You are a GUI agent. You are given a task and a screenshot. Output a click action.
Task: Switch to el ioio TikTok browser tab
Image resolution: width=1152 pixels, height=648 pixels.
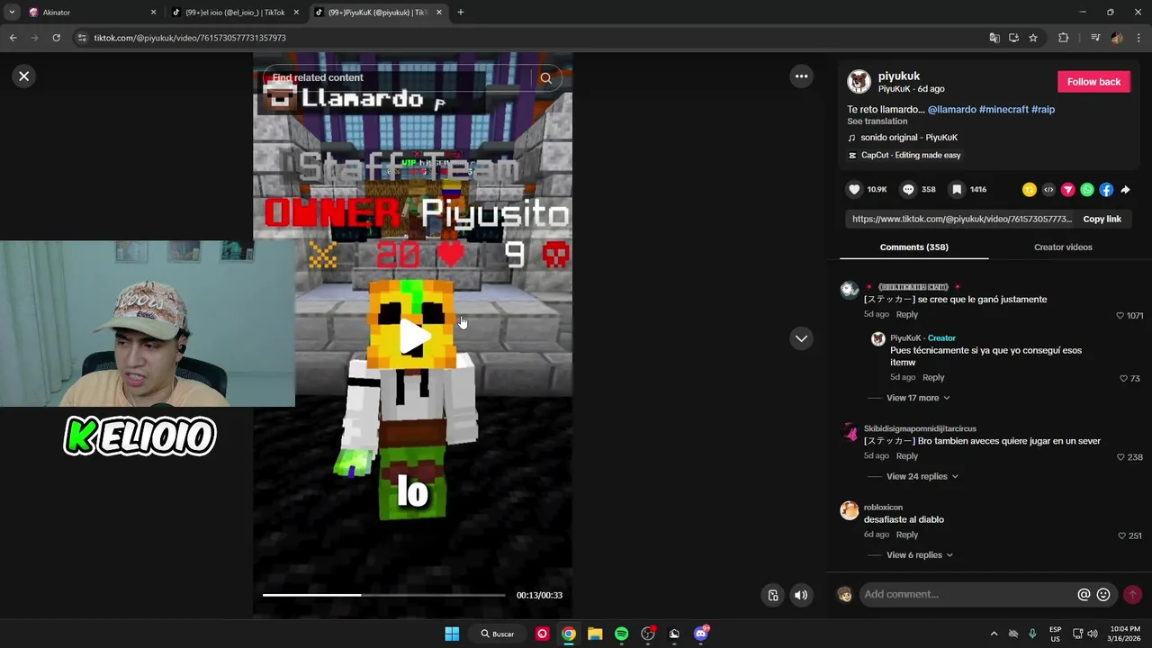[x=234, y=13]
